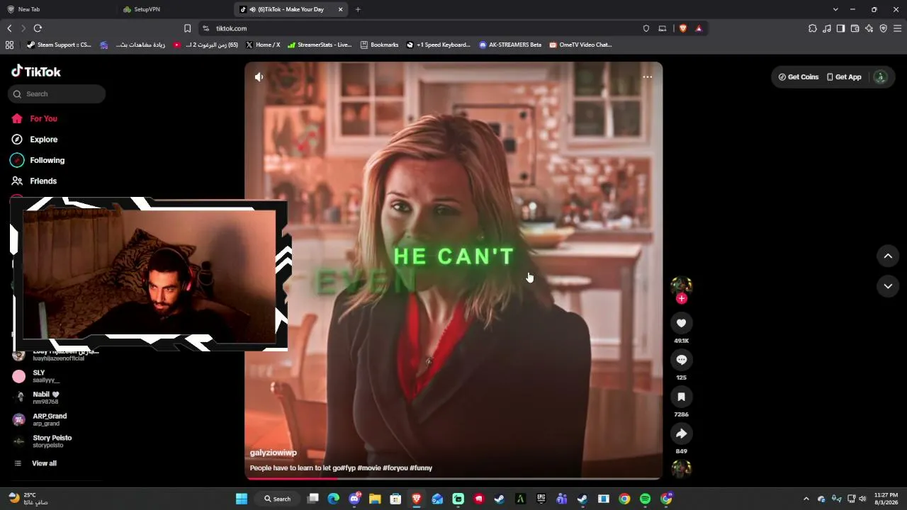Image resolution: width=907 pixels, height=510 pixels.
Task: Skip to the next video
Action: tap(888, 285)
